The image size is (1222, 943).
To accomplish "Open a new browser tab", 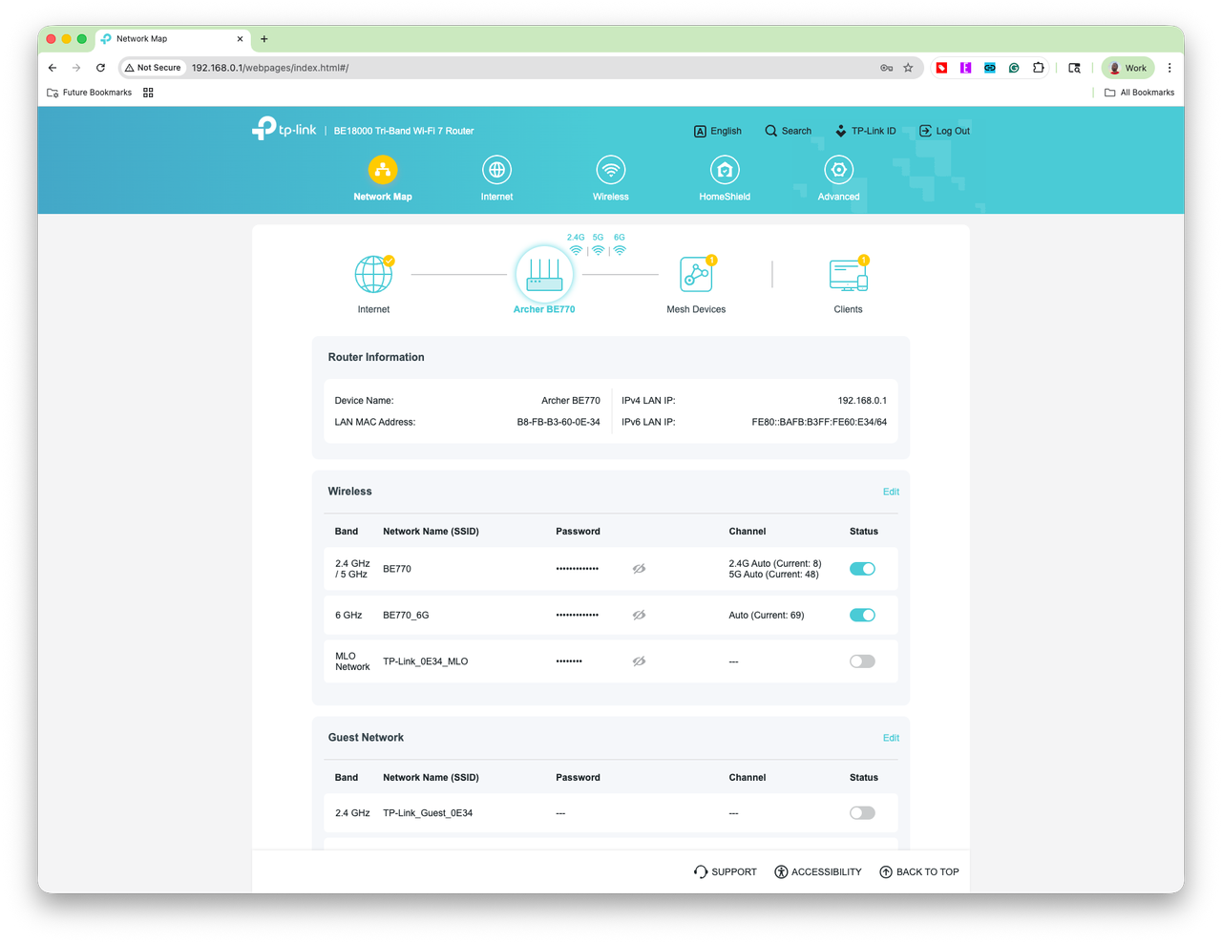I will coord(264,39).
